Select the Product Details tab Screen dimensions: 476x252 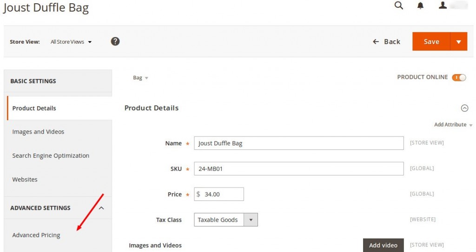click(x=34, y=108)
